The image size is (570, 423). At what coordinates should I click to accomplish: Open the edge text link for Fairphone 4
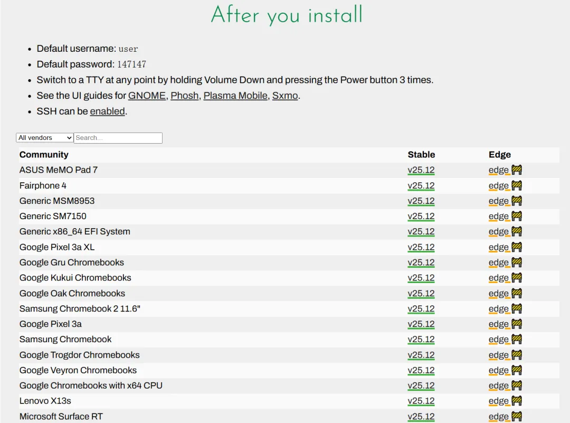pyautogui.click(x=498, y=186)
